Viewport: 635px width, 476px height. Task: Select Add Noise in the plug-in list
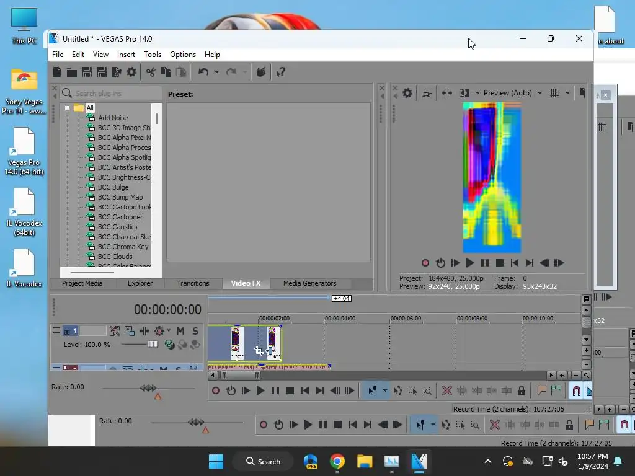click(113, 118)
